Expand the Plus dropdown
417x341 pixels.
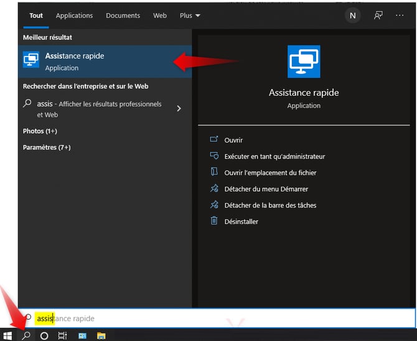click(x=190, y=16)
